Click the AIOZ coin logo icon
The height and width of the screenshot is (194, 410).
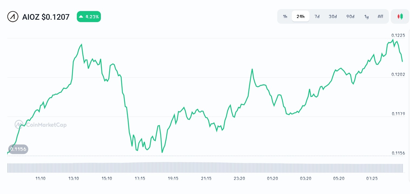12,17
